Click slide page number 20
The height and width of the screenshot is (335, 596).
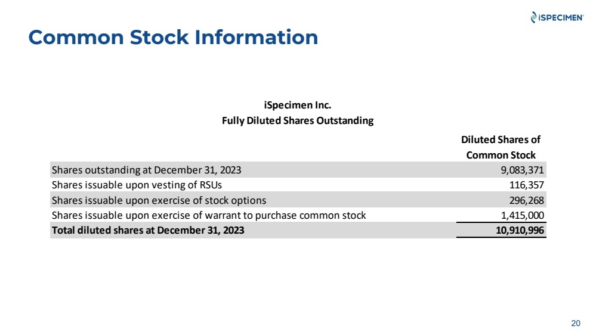tap(576, 323)
